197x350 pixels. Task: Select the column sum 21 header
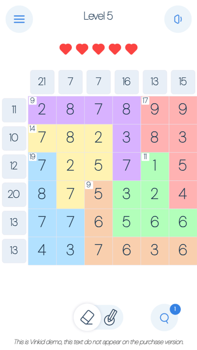point(42,82)
